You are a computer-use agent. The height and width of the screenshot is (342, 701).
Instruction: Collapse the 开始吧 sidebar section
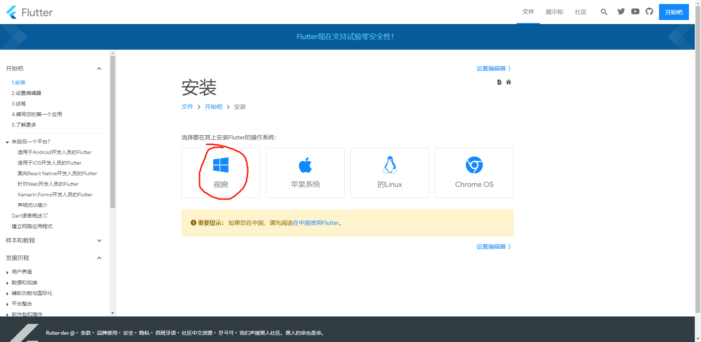coord(99,69)
